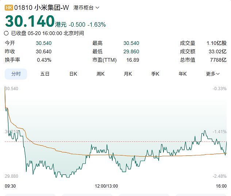Click the change amount -0.500
The width and height of the screenshot is (231, 196).
point(77,24)
